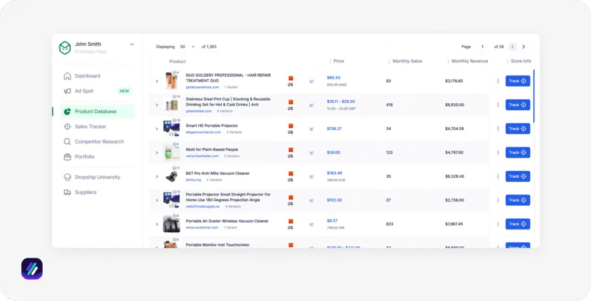The width and height of the screenshot is (591, 301).
Task: Sort by Monthly Revenue column
Action: tap(467, 61)
